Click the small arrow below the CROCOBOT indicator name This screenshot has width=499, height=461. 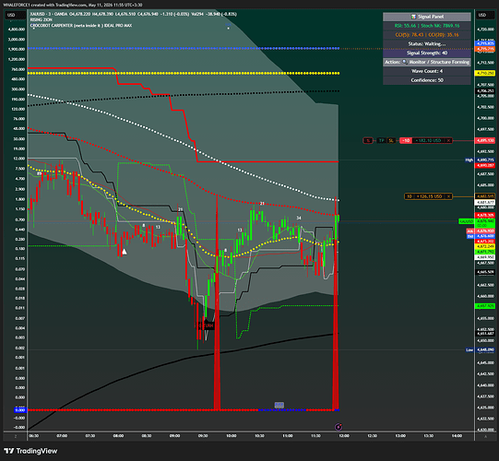pyautogui.click(x=33, y=29)
